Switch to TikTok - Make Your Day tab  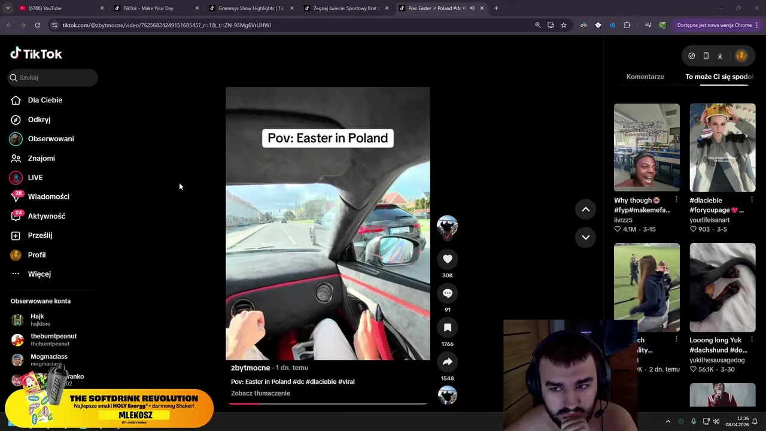tap(157, 8)
